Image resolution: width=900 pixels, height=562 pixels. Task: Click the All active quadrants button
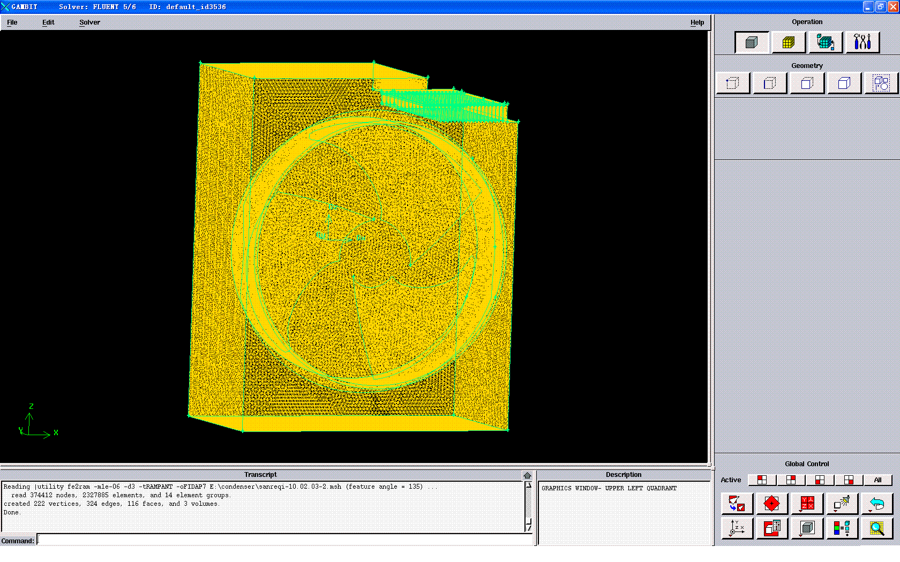coord(877,480)
